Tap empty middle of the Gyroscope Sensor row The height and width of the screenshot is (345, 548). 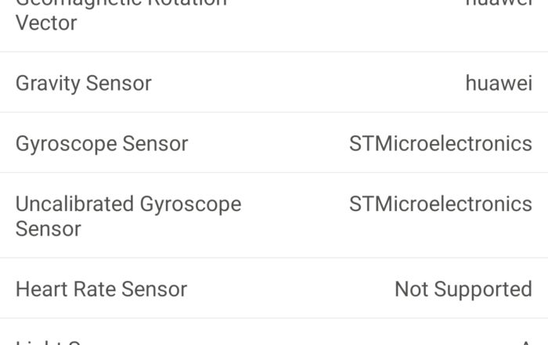[266, 144]
